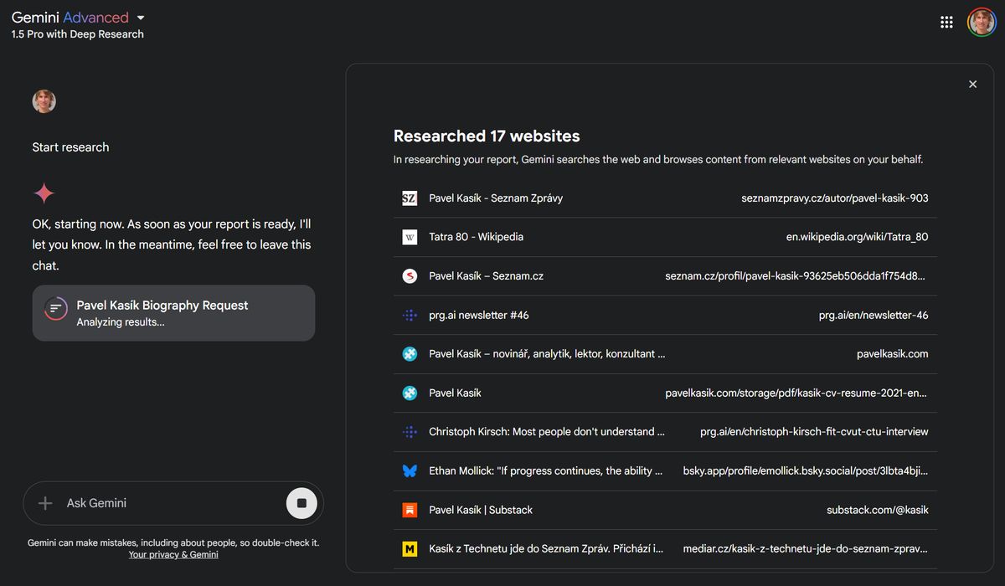Screen dimensions: 1005x586
Task: Click the 1.5 Pro with Deep Research label
Action: tap(78, 34)
